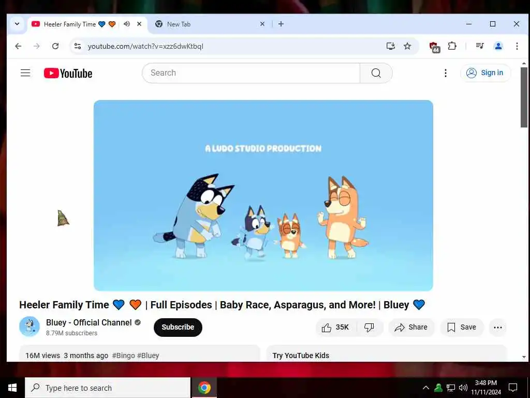Image resolution: width=530 pixels, height=398 pixels.
Task: Open YouTube settings three-dot menu
Action: [446, 73]
